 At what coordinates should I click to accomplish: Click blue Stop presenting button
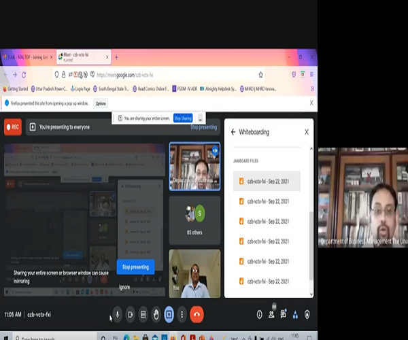[135, 267]
